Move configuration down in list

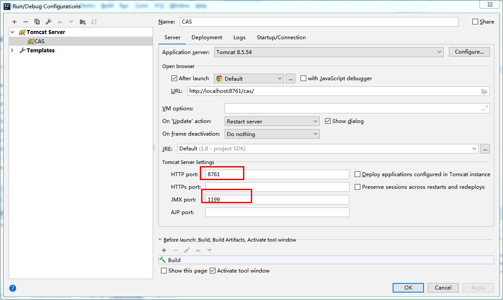pyautogui.click(x=71, y=22)
